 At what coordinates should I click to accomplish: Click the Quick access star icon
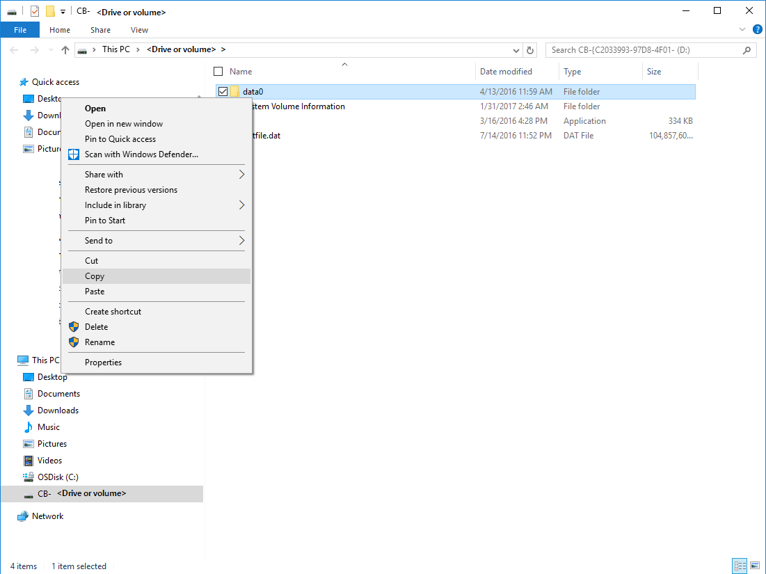(x=25, y=81)
